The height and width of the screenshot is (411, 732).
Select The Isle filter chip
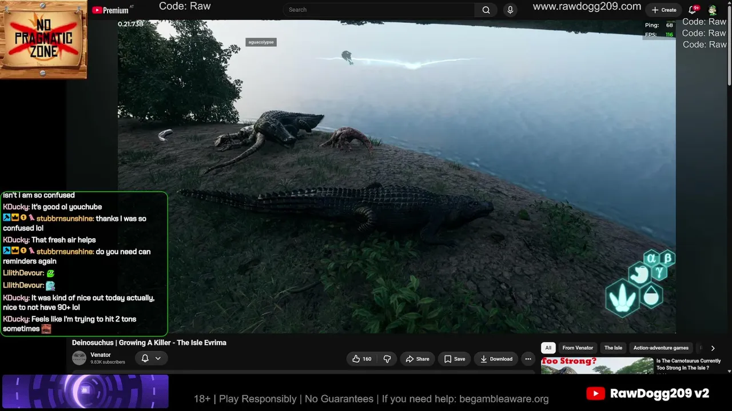(x=613, y=348)
